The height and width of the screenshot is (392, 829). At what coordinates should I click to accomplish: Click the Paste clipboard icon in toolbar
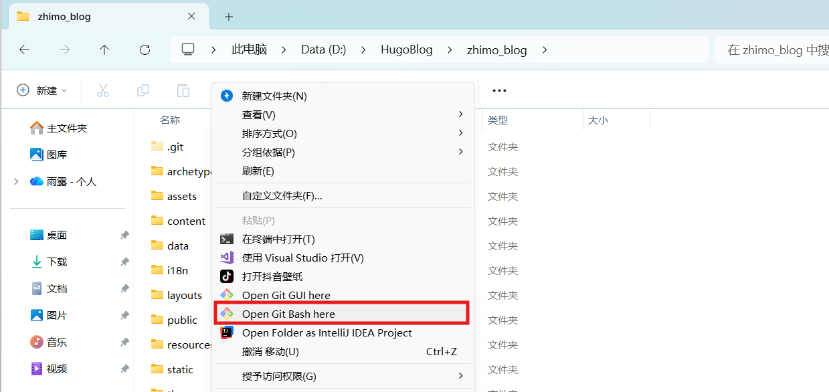tap(183, 90)
